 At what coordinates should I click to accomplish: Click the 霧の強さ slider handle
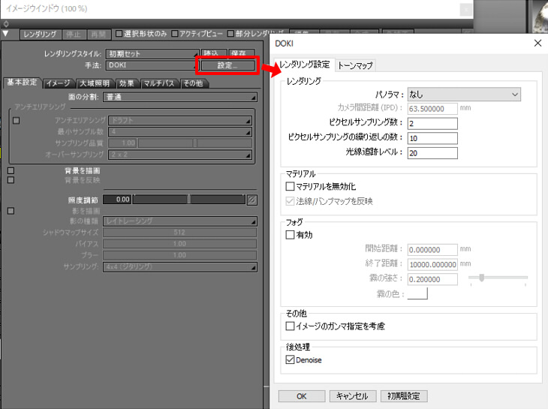click(482, 278)
